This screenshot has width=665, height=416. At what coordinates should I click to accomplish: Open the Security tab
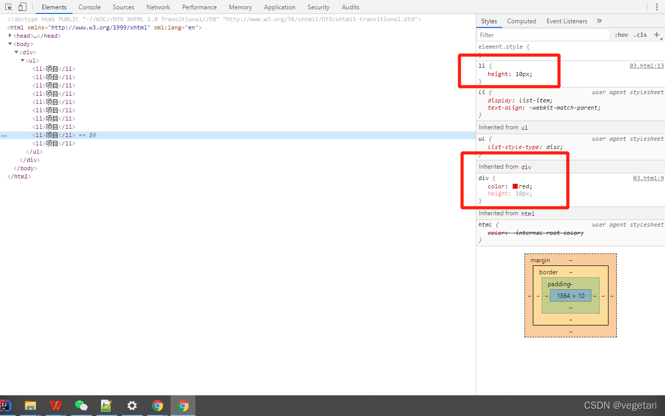[318, 7]
